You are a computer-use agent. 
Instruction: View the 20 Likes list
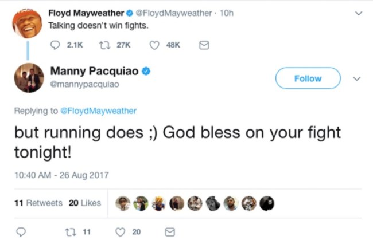coord(84,203)
